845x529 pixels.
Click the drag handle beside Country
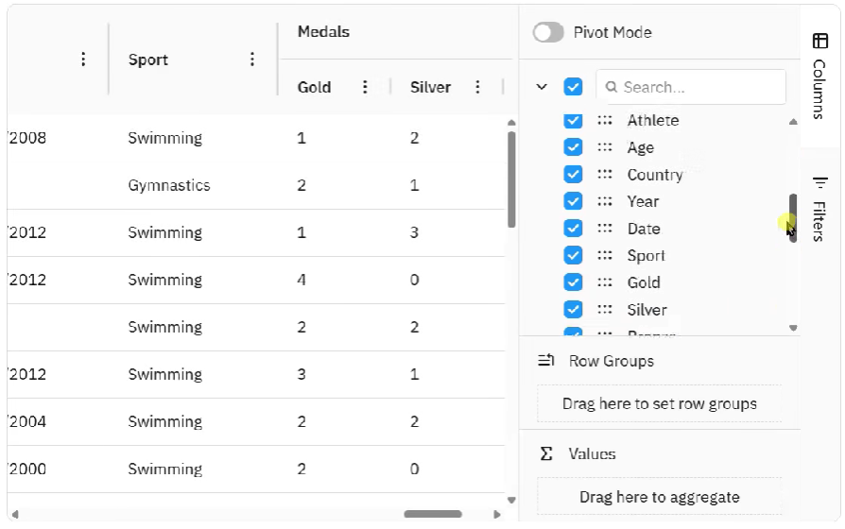tap(604, 175)
